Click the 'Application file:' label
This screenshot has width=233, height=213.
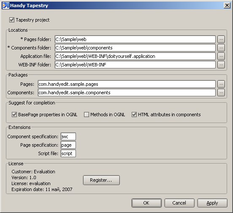point(35,56)
